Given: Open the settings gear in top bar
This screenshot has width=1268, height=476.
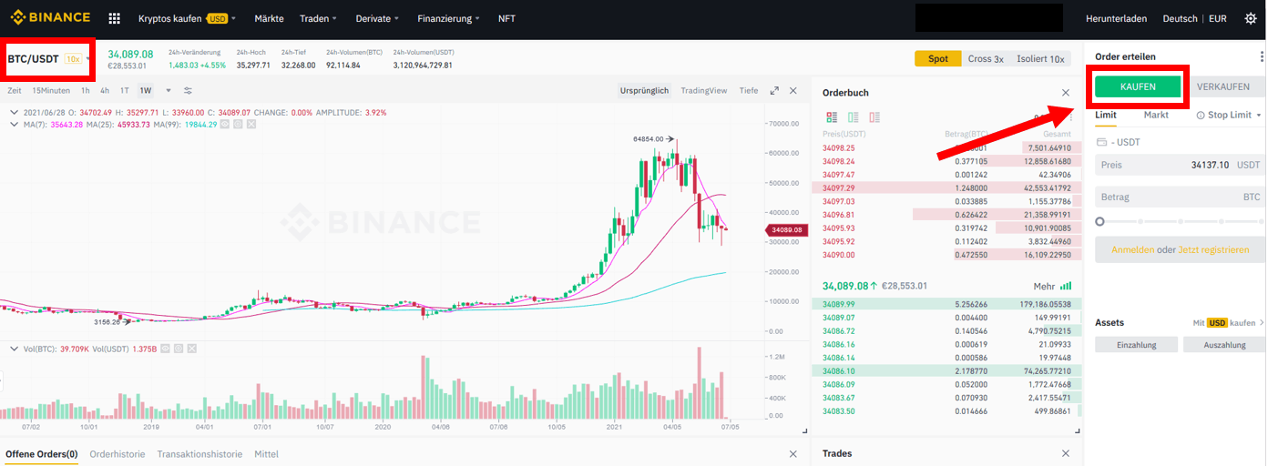Looking at the screenshot, I should tap(1250, 18).
